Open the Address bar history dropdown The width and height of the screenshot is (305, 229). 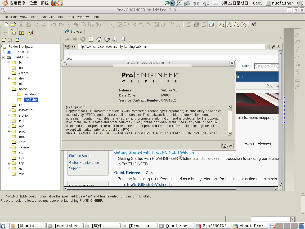click(x=267, y=47)
